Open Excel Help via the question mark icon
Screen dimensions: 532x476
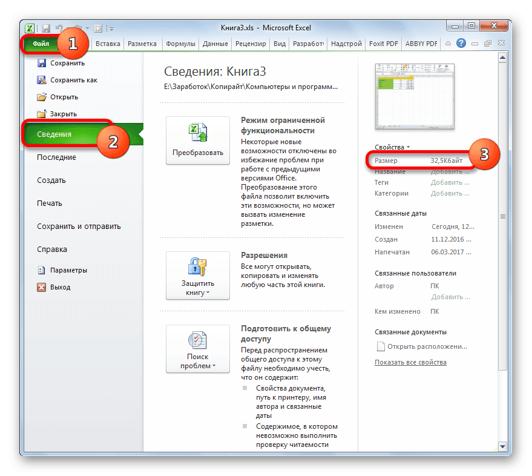tap(461, 43)
